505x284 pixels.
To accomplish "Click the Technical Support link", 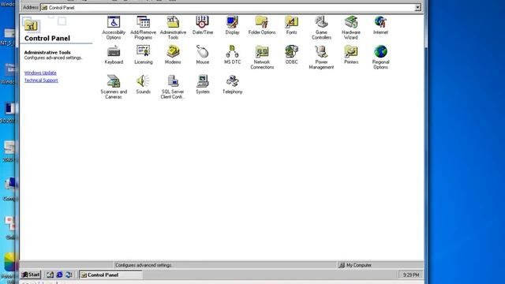I will click(41, 80).
